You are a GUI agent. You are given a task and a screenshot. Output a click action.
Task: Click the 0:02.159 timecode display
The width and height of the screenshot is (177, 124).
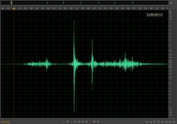click(x=5, y=122)
